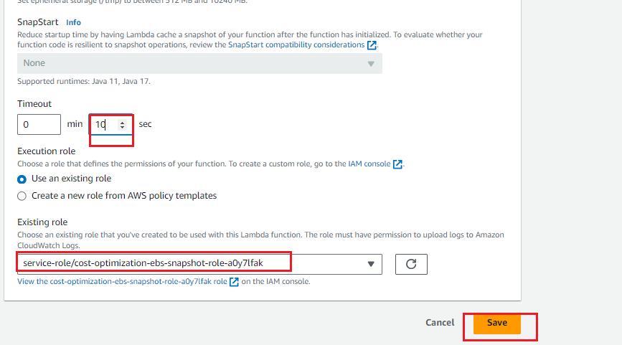Open the Existing role dropdown list
The height and width of the screenshot is (345, 622).
(199, 264)
